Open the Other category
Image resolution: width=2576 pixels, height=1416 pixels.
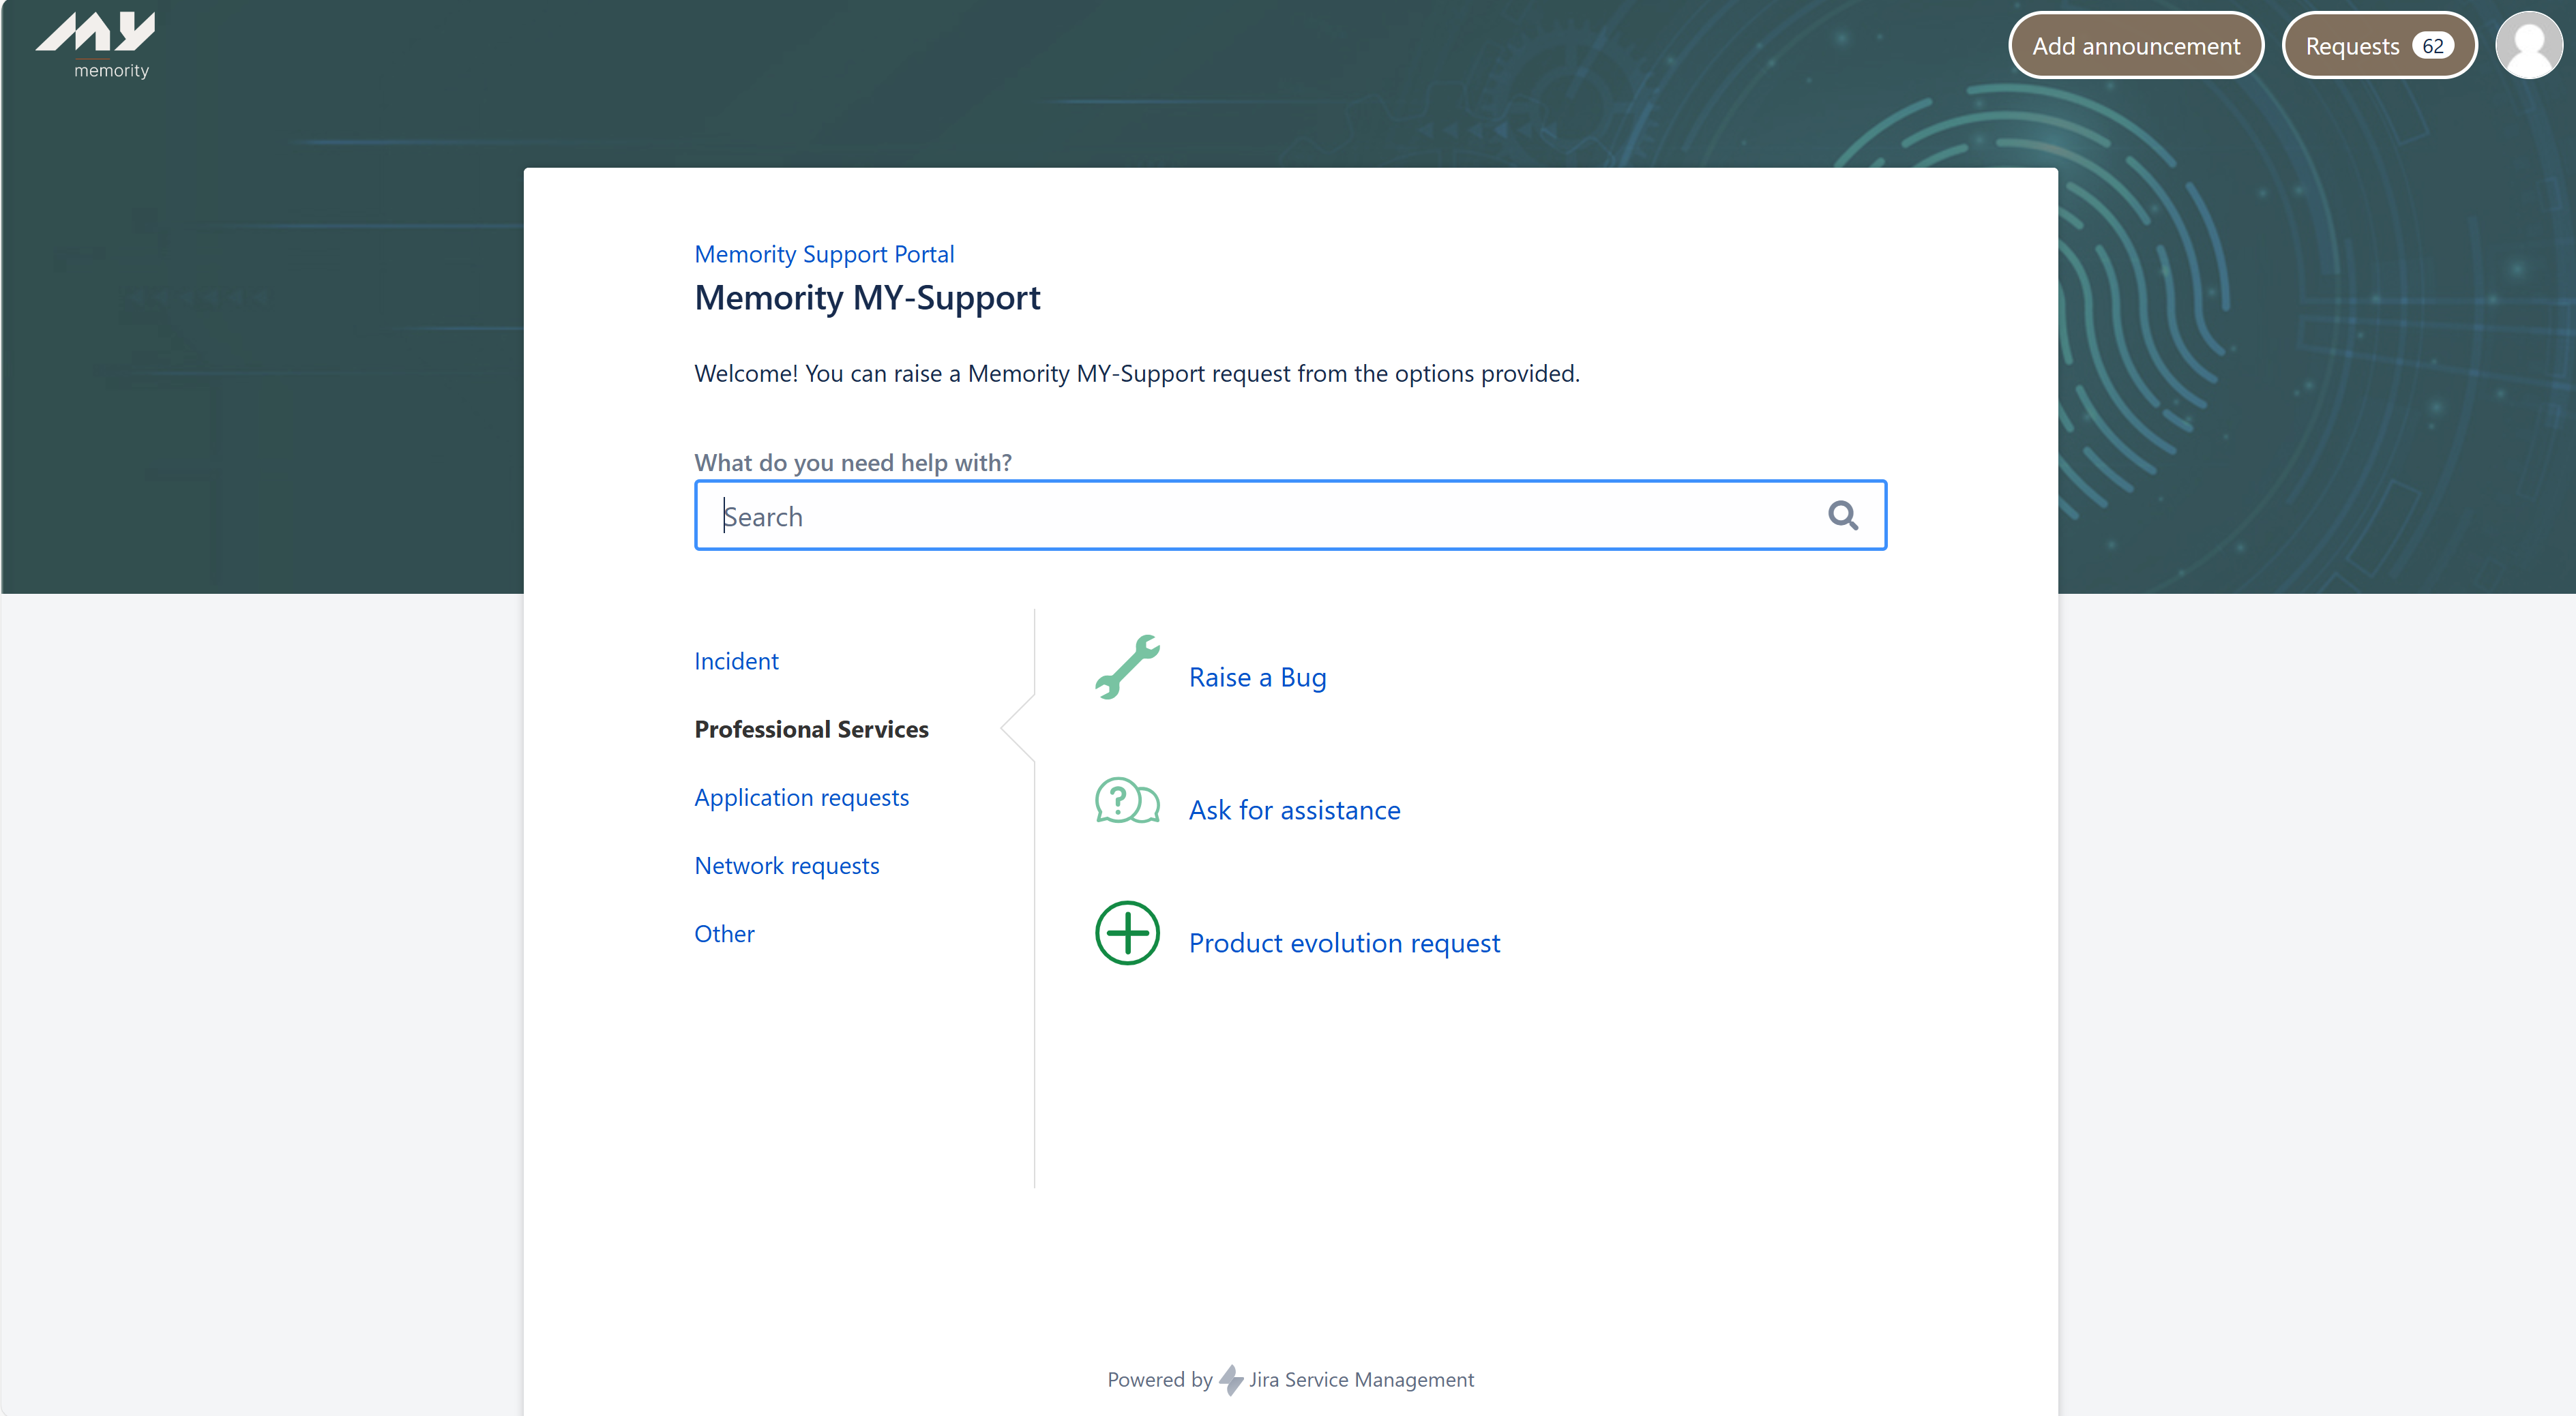pyautogui.click(x=724, y=933)
